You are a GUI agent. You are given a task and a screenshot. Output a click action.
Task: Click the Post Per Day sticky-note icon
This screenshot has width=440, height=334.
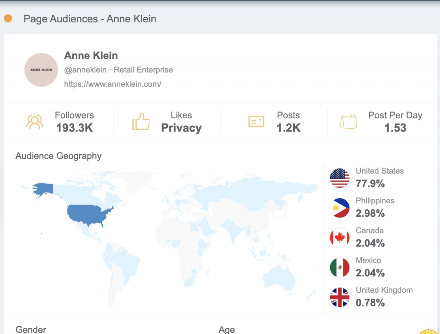[x=348, y=122]
